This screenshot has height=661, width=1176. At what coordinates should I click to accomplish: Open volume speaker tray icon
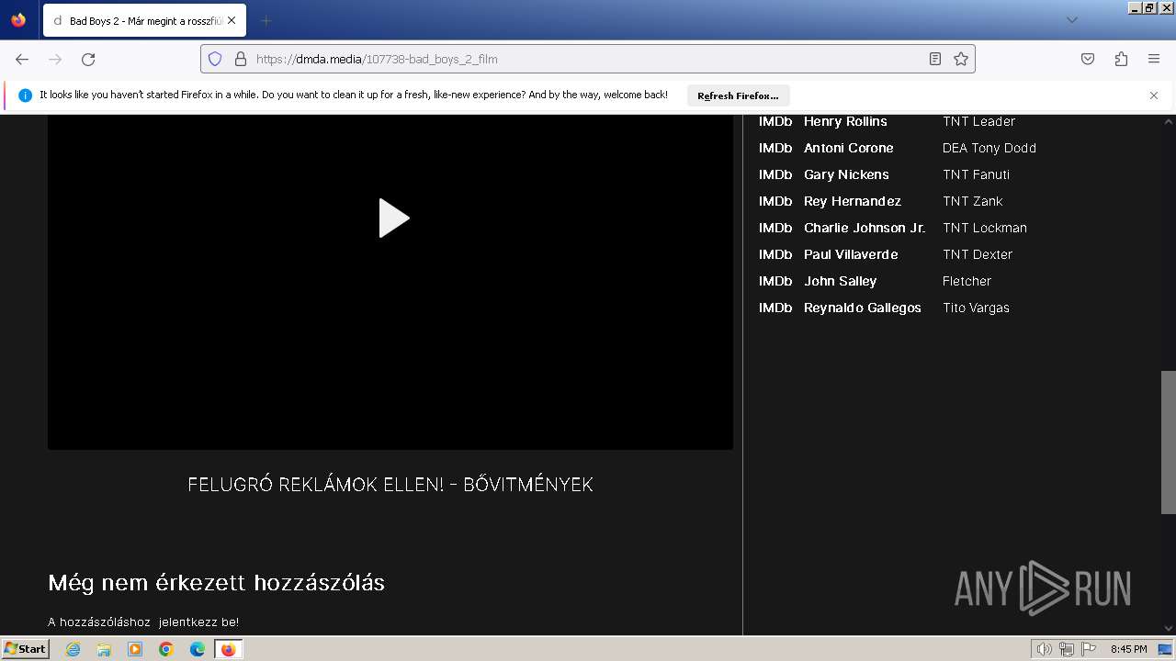[x=1045, y=649]
